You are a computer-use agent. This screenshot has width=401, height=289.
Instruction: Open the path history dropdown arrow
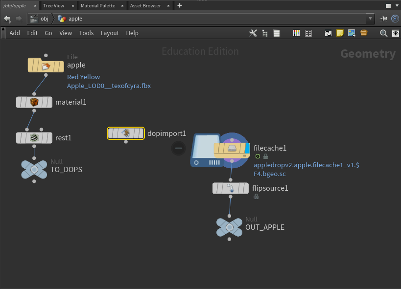[370, 19]
